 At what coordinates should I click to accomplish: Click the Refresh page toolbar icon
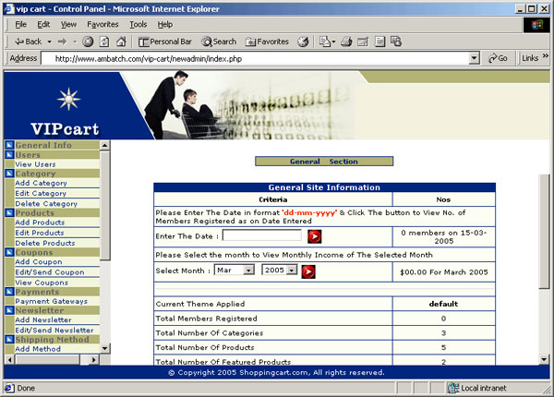[x=104, y=42]
